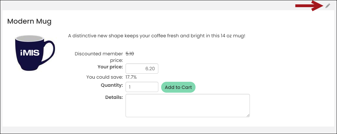Click the Quantity label
The image size is (337, 134).
point(112,85)
